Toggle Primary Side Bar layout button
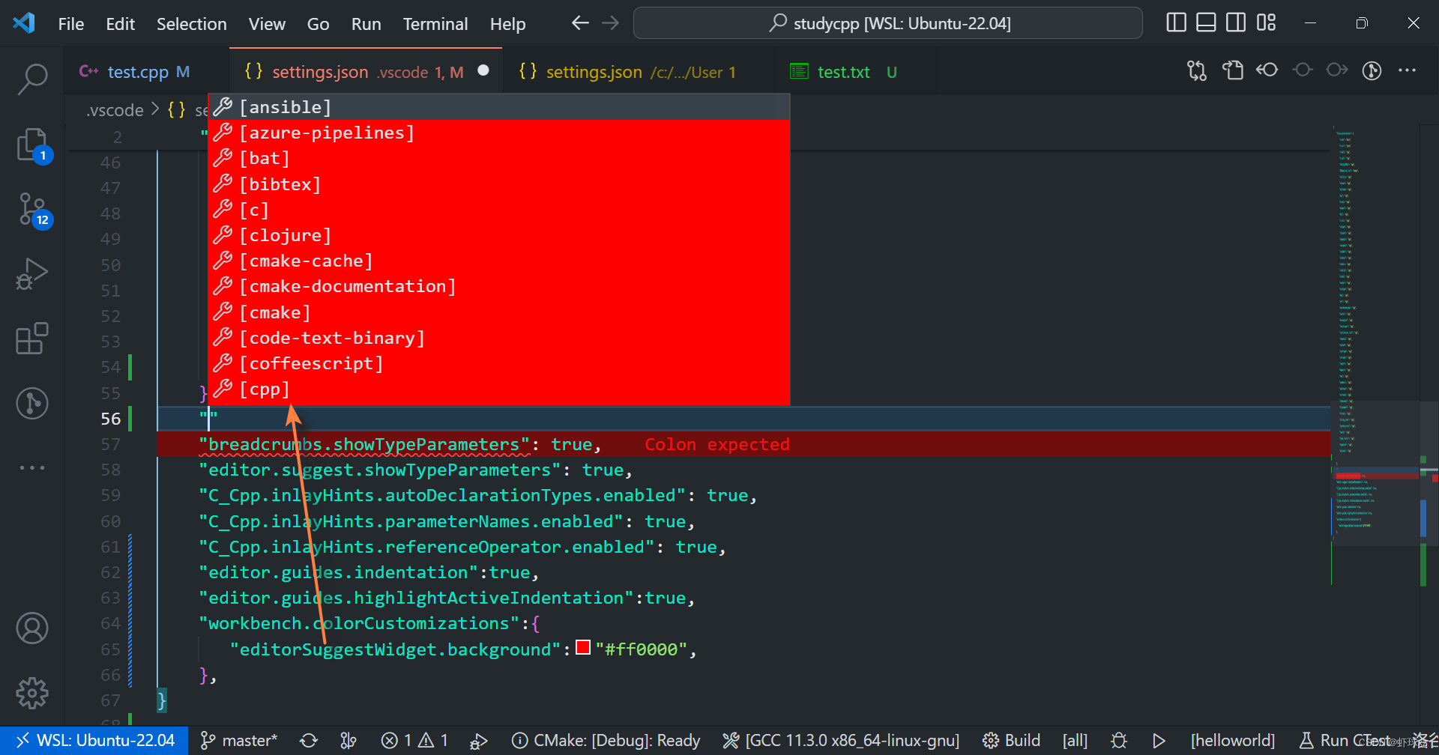Screen dimensions: 1439x755 pos(1176,22)
